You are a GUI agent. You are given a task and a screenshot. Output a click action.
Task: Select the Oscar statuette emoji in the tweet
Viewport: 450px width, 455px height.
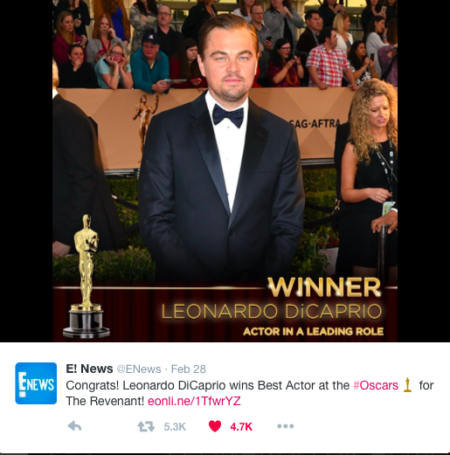coord(408,385)
